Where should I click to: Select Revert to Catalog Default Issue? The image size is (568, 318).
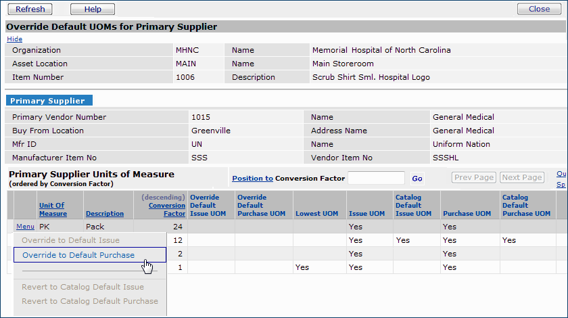82,287
